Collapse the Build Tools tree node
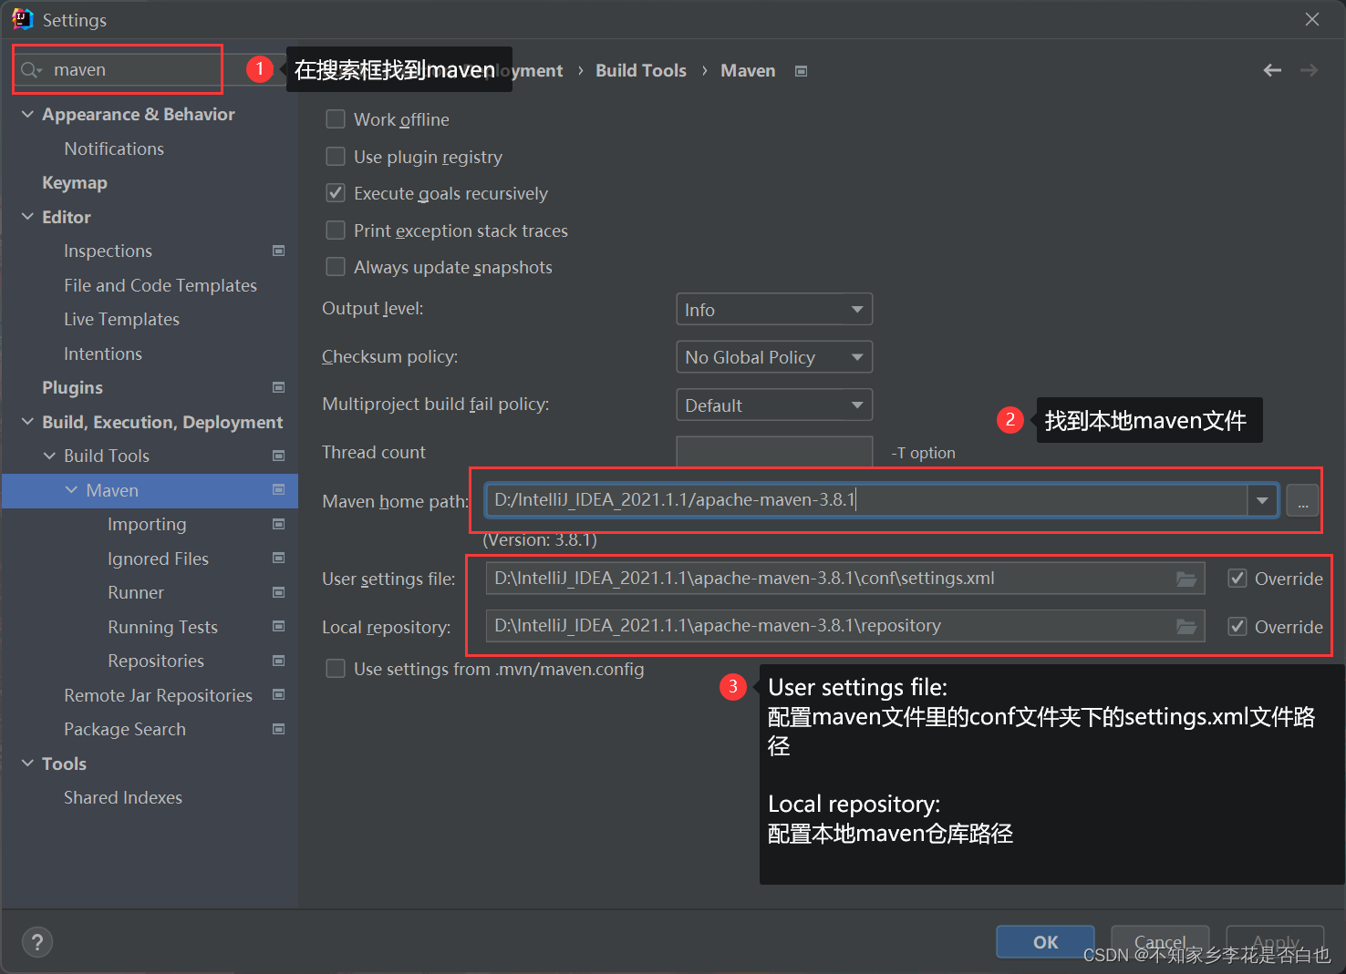1346x974 pixels. [x=50, y=456]
